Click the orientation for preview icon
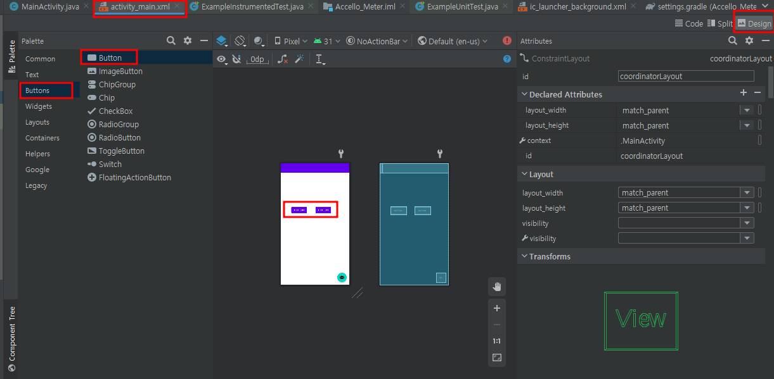Screen dimensions: 774x379 click(240, 40)
